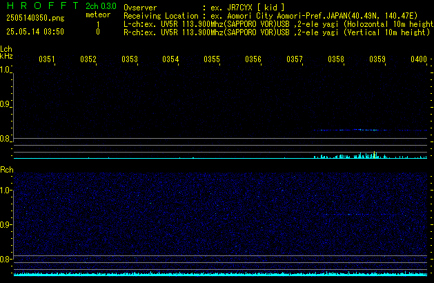The height and width of the screenshot is (283, 434).
Task: Click the L-ch receiver description line
Action: (x=279, y=24)
